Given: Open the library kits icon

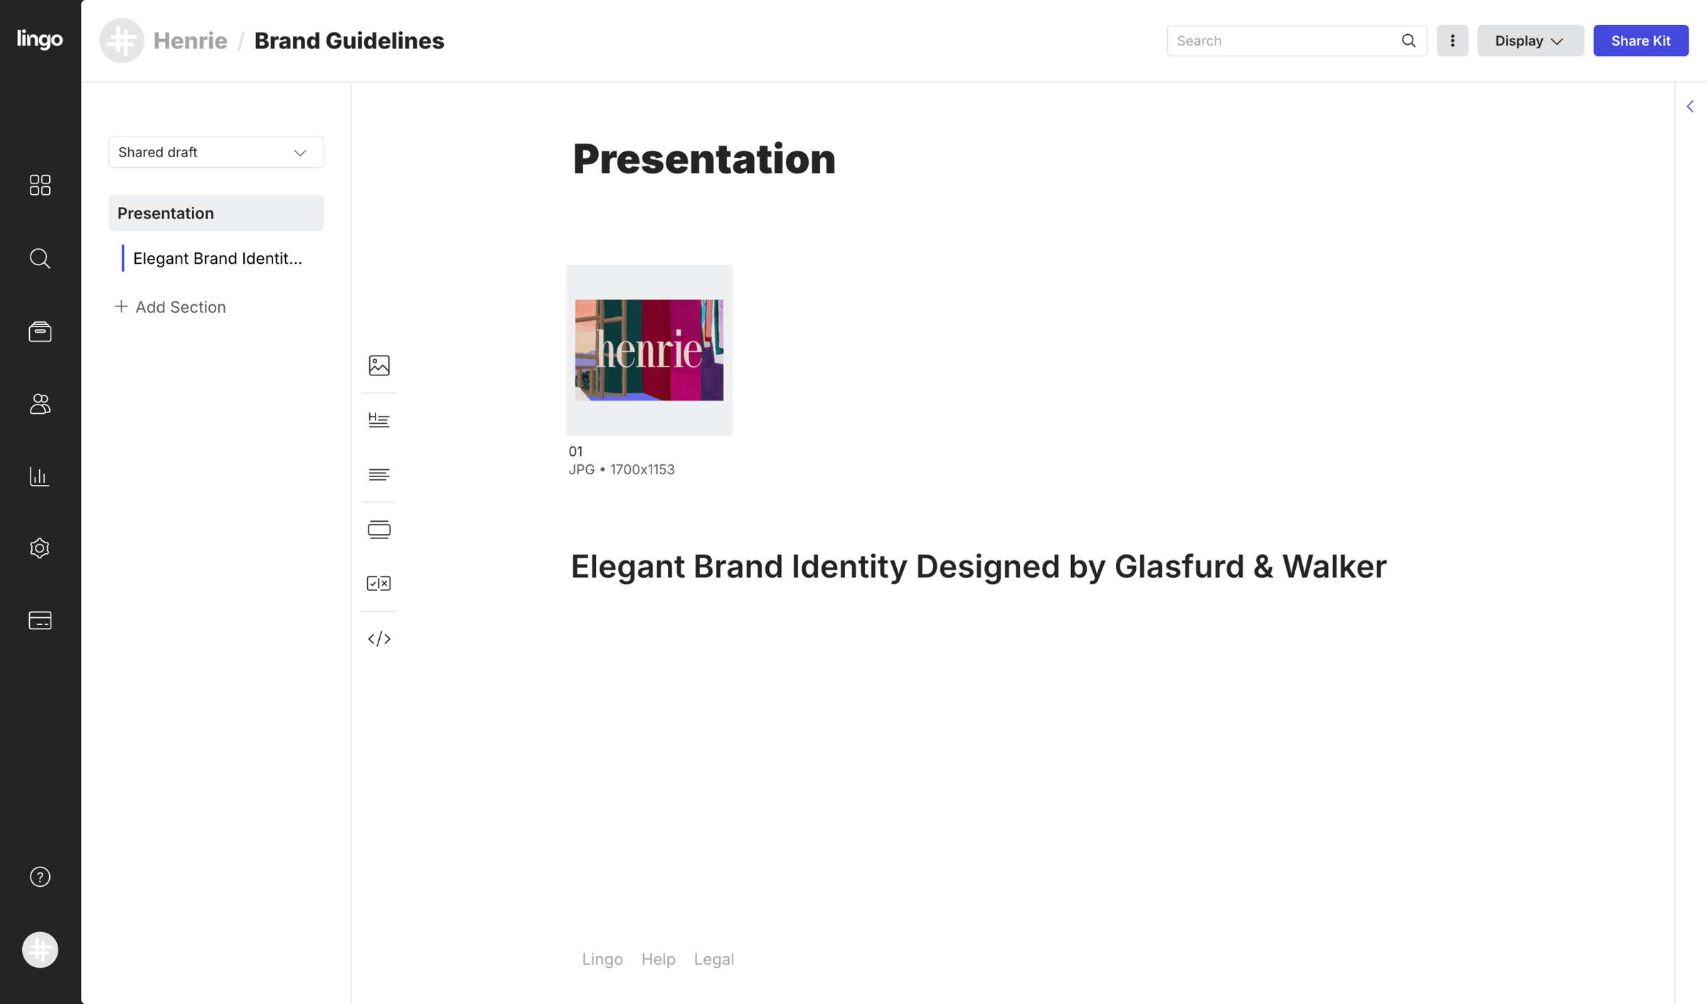Looking at the screenshot, I should click(x=40, y=331).
